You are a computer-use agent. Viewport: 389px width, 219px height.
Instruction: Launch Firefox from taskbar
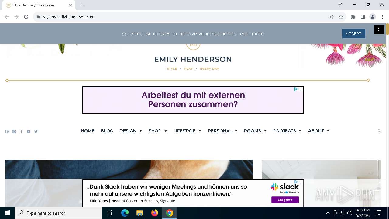point(155,213)
